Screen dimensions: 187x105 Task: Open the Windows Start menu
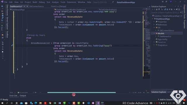(2, 103)
